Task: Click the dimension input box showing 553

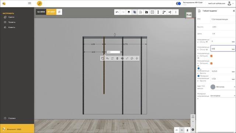Action: 113,52
